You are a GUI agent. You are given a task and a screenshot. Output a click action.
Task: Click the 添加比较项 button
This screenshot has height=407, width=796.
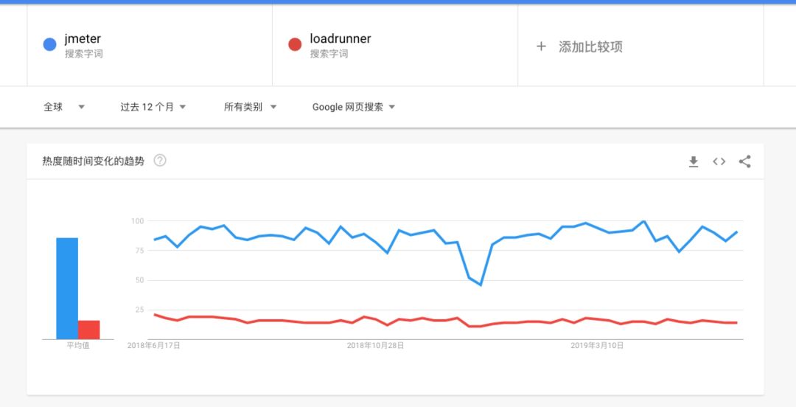point(590,46)
